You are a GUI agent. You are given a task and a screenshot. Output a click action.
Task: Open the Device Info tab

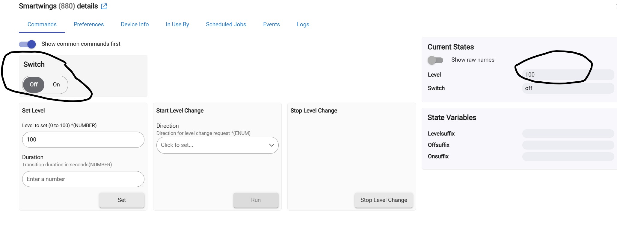[x=135, y=25]
